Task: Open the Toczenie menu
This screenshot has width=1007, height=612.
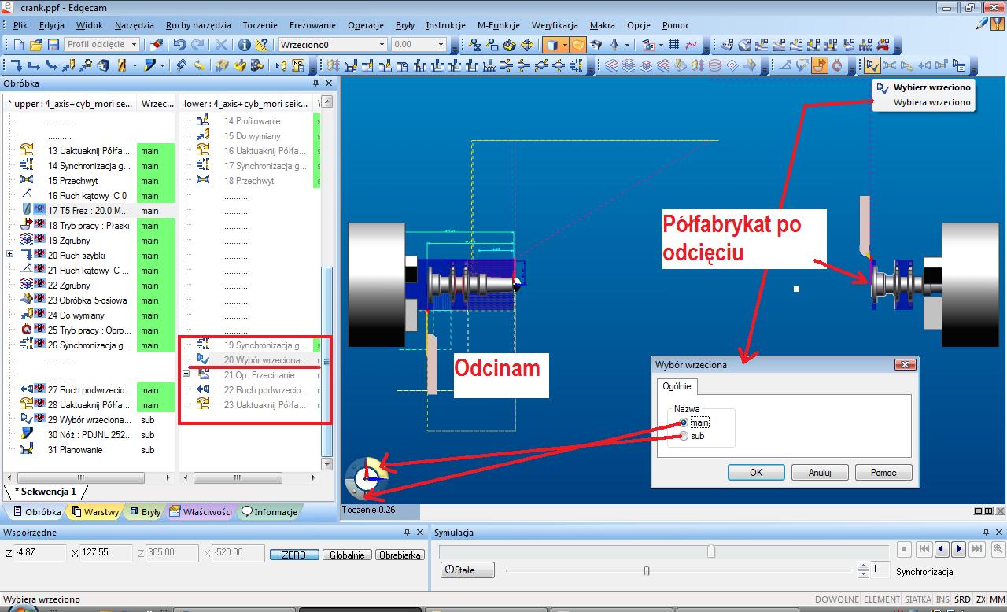Action: (x=260, y=25)
